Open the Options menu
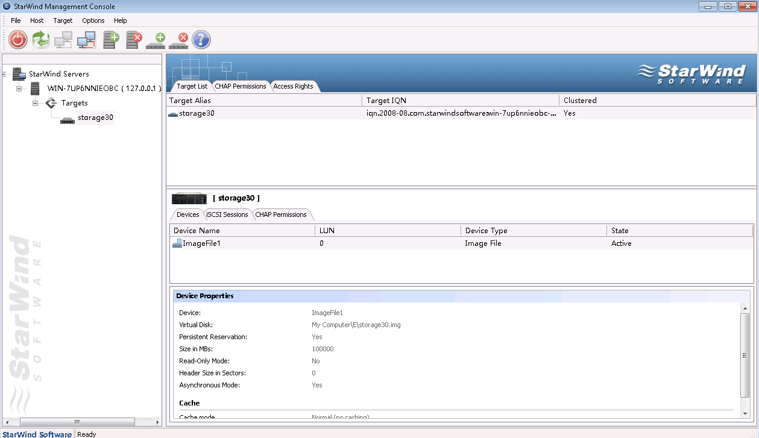Viewport: 759px width, 438px height. click(93, 20)
